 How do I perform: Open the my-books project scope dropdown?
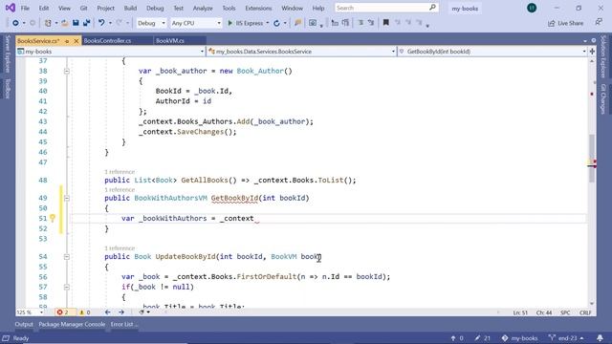[x=111, y=52]
